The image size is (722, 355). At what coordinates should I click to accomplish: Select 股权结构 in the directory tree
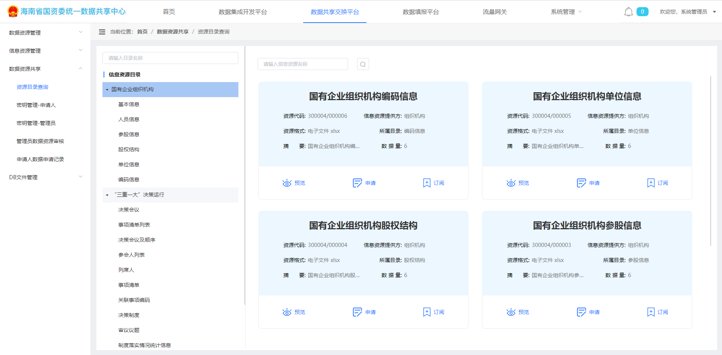[x=129, y=149]
